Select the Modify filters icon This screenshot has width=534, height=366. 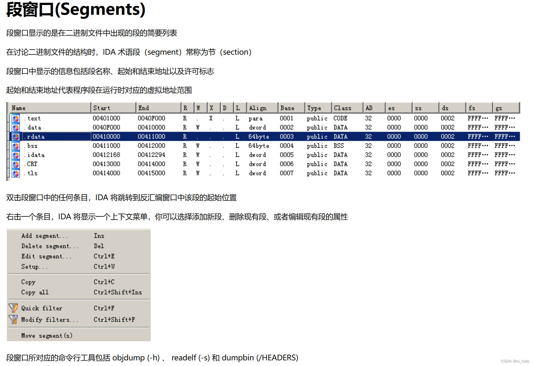[x=13, y=320]
